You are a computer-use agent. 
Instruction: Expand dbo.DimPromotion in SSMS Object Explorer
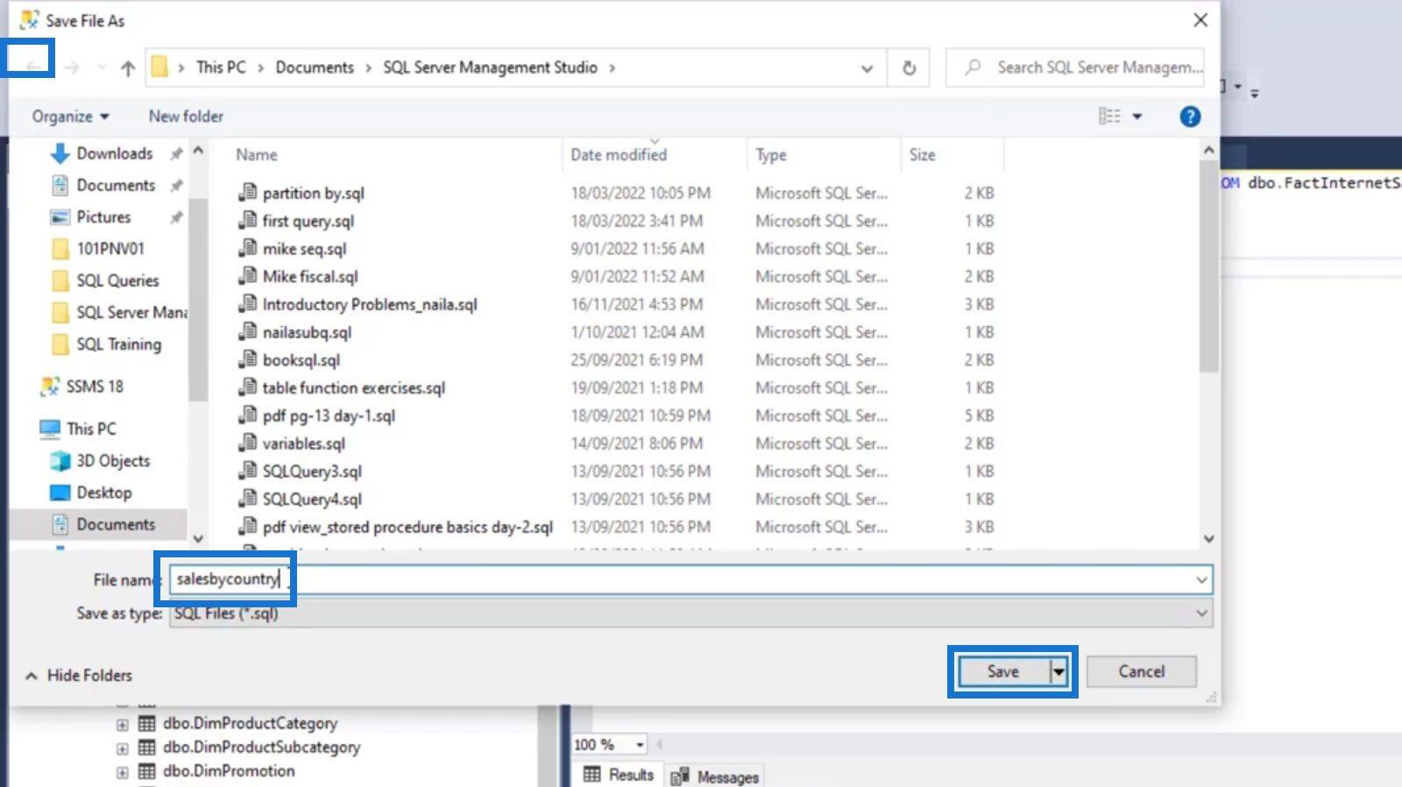[122, 772]
